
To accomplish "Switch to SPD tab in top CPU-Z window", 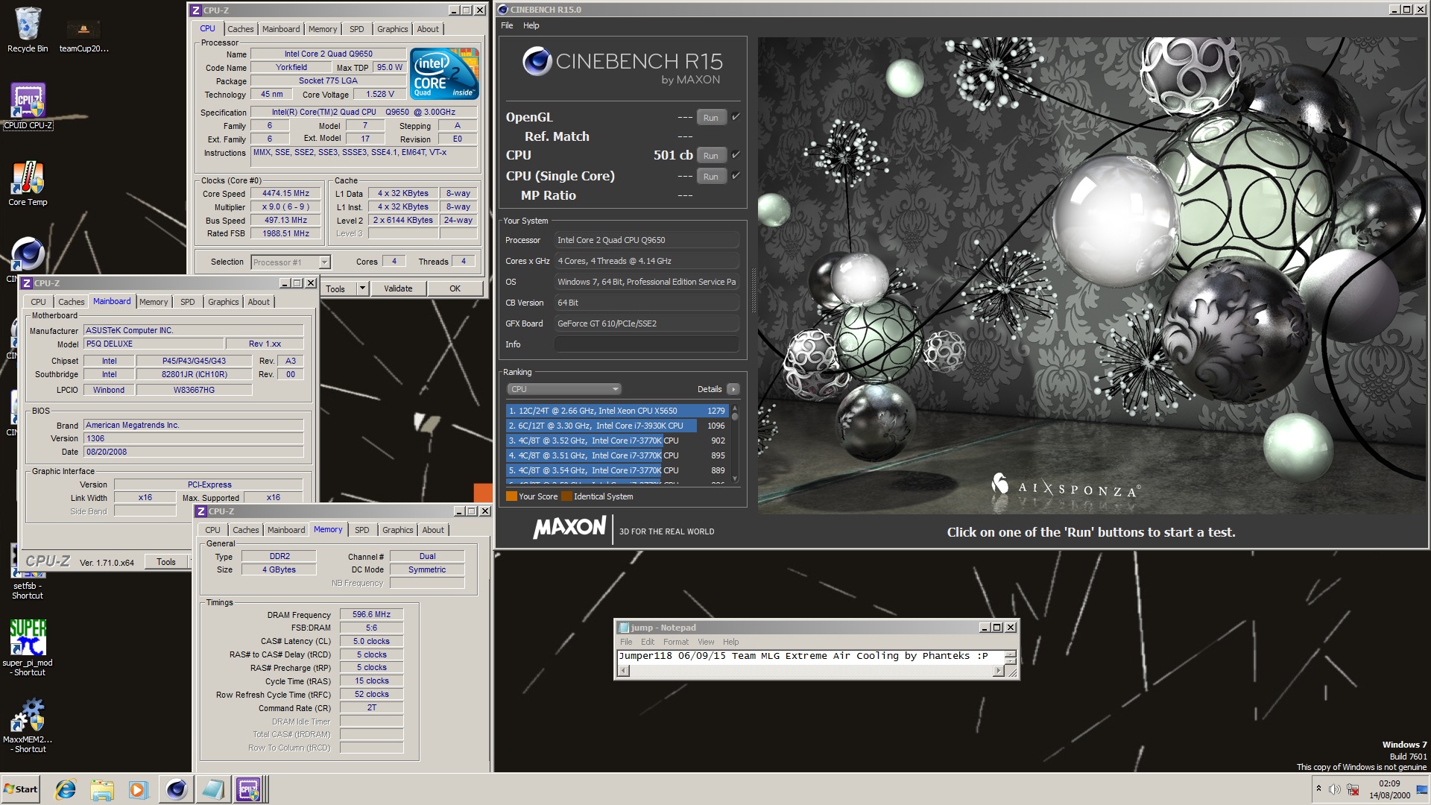I will [x=357, y=29].
